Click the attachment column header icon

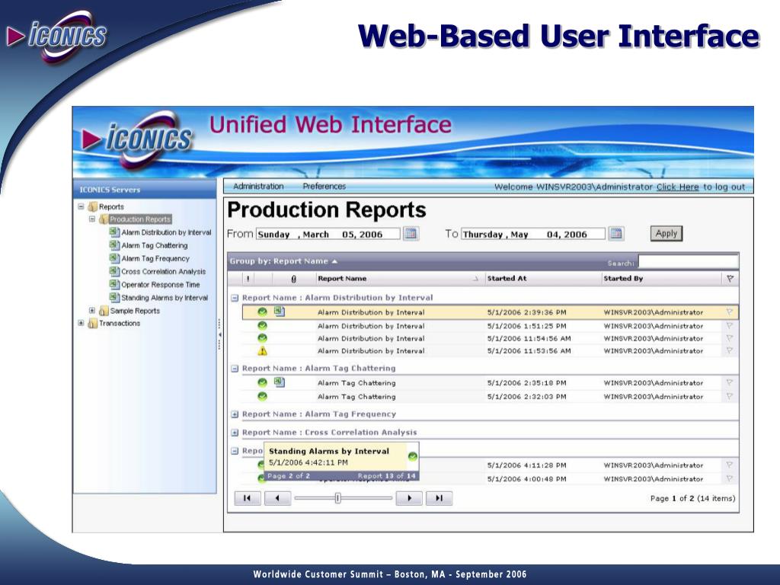[293, 279]
